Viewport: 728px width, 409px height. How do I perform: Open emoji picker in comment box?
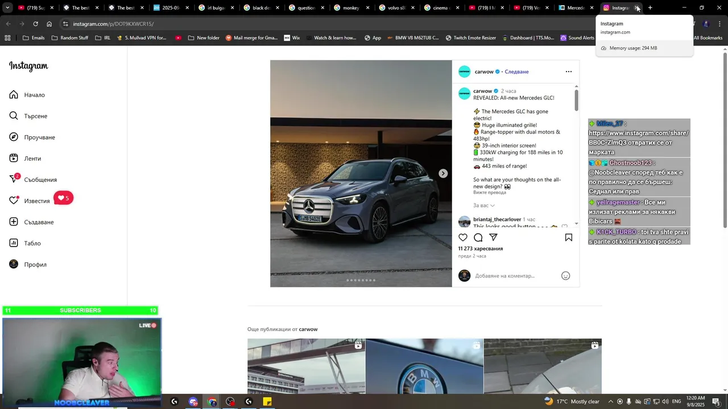(x=565, y=276)
